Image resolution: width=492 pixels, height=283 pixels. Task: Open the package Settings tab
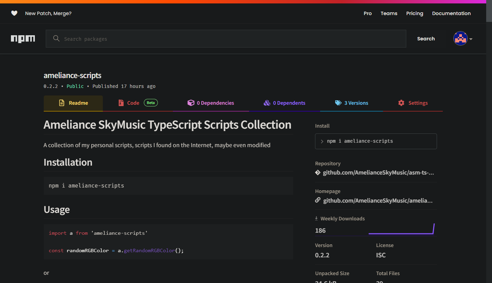(x=413, y=103)
